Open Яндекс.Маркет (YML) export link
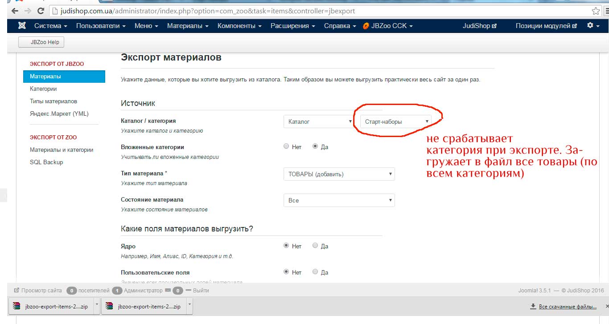609x324 pixels. pyautogui.click(x=59, y=113)
